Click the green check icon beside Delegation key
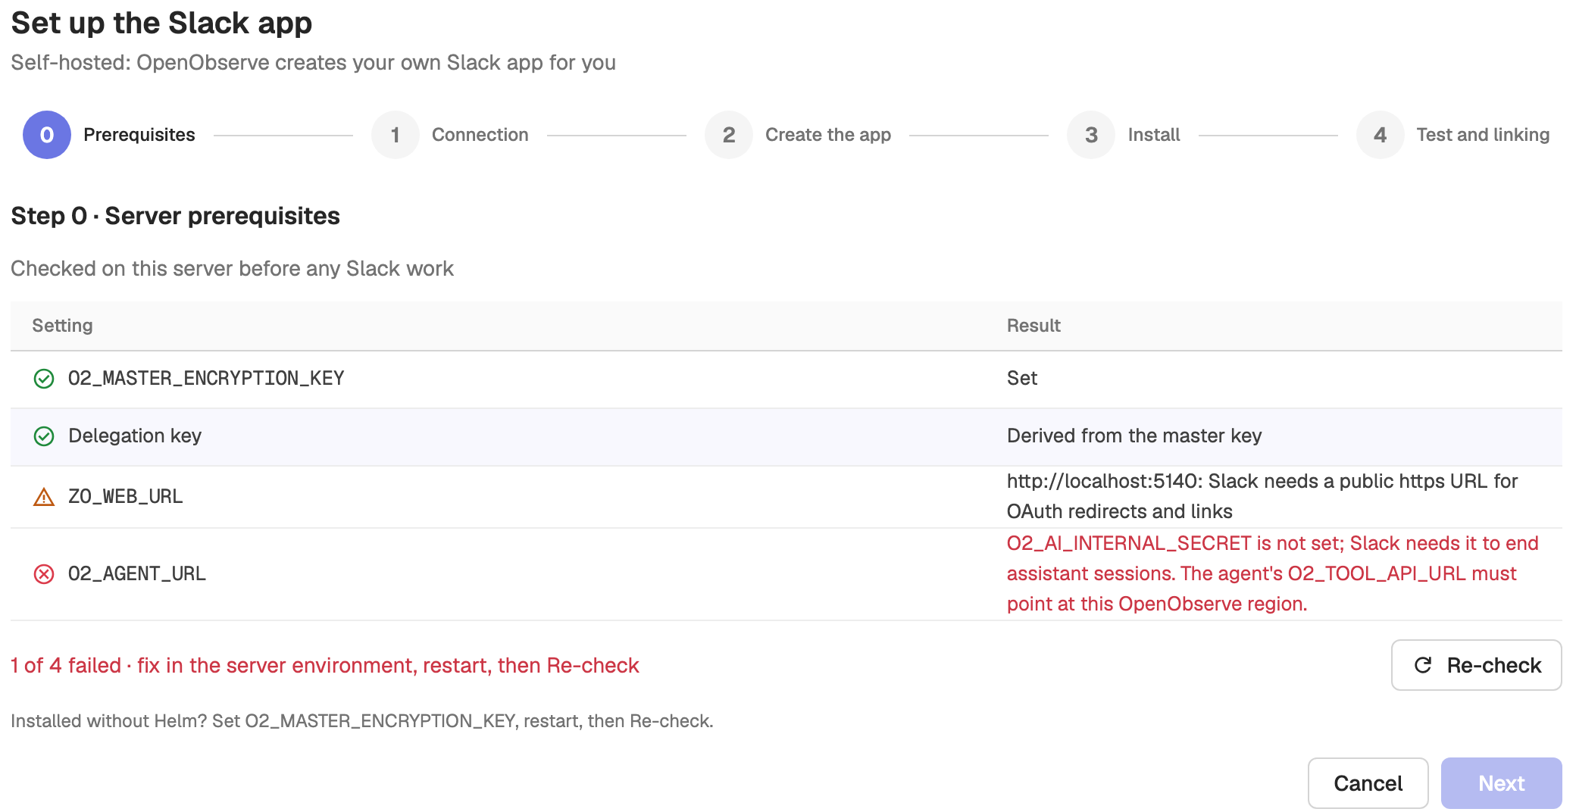This screenshot has width=1576, height=812. click(x=44, y=436)
